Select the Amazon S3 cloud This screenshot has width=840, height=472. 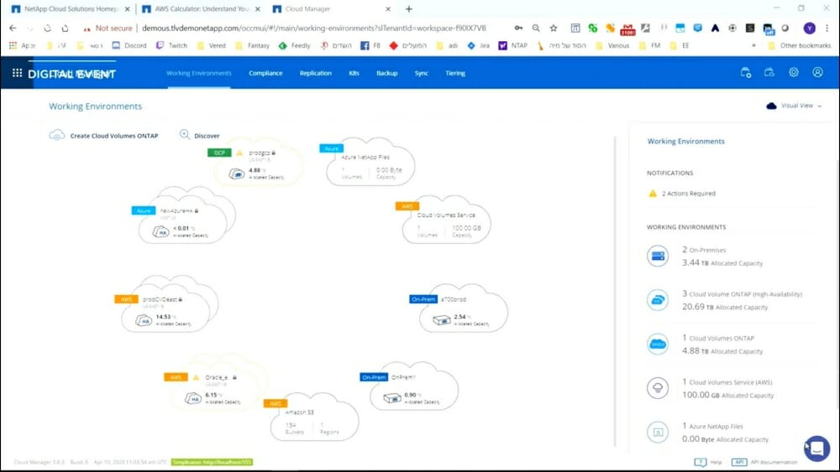[314, 417]
